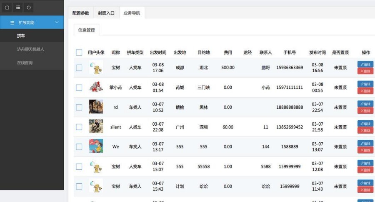Collapse the 扩展功能 section chevron

(x=57, y=22)
